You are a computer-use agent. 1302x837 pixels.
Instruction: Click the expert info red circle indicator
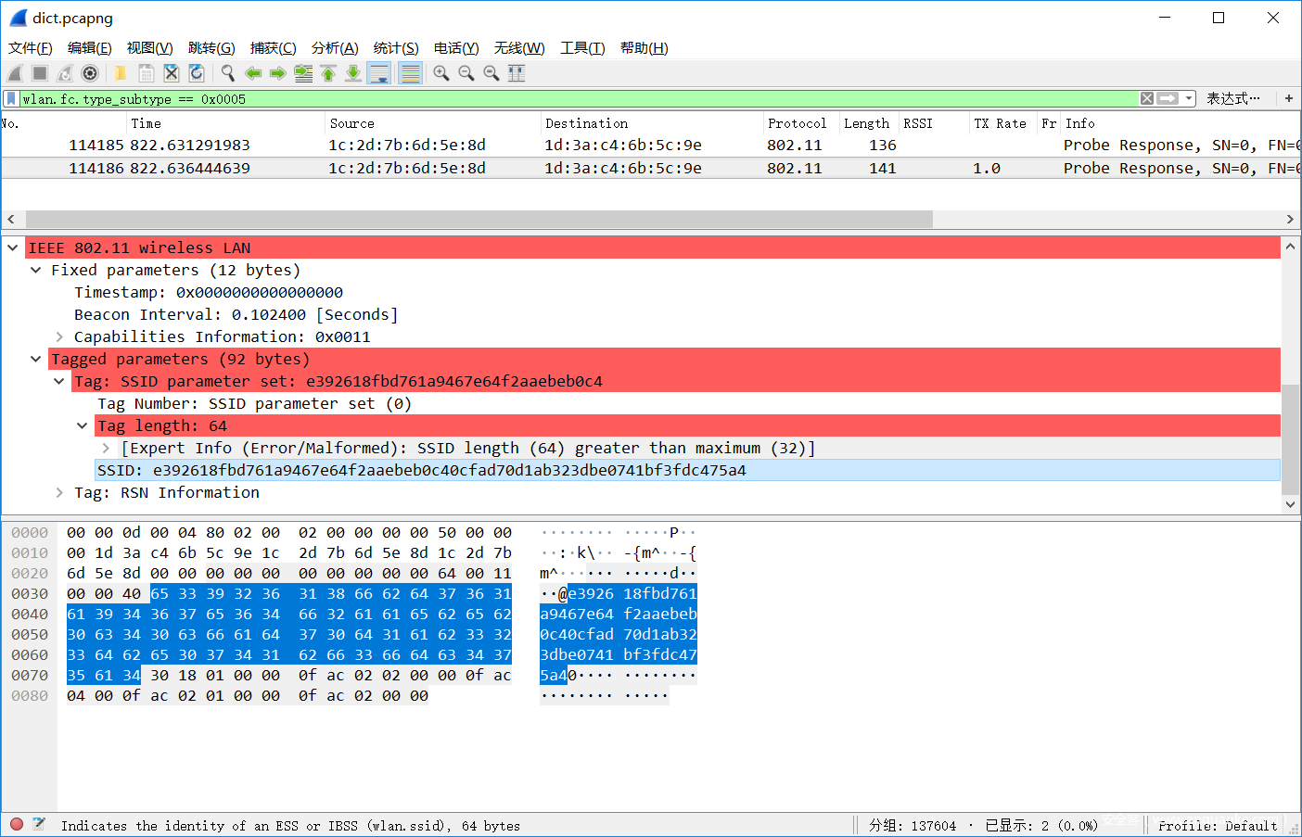[17, 824]
